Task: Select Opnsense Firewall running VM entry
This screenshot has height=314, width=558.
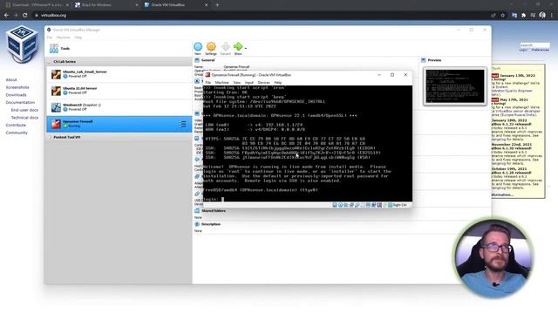Action: 119,124
